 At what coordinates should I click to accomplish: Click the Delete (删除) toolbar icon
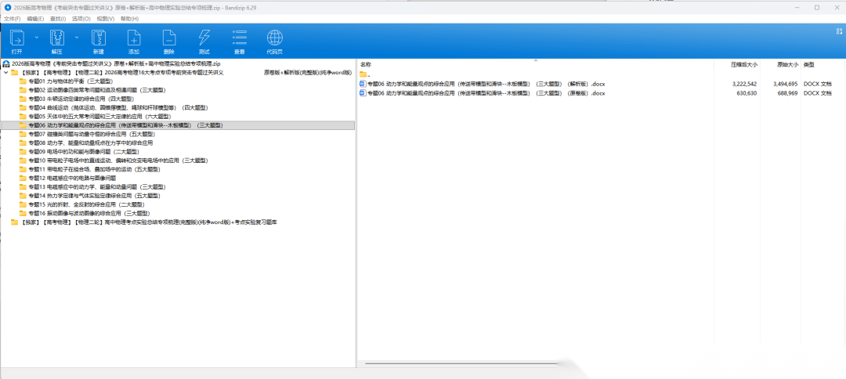point(168,40)
